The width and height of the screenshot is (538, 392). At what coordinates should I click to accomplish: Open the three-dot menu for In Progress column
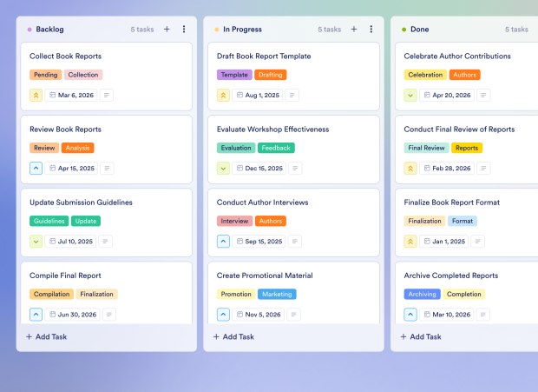click(371, 29)
